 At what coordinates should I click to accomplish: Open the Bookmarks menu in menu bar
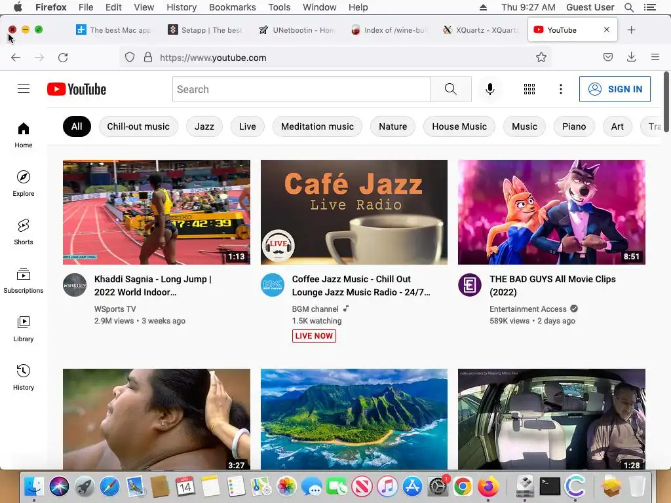pyautogui.click(x=233, y=7)
